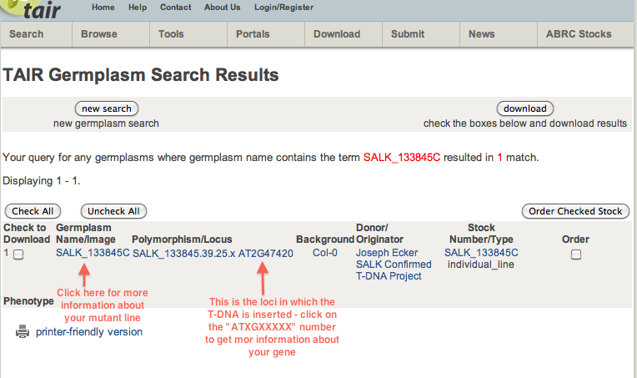The image size is (637, 378).
Task: Open the Col-0 background link
Action: pyautogui.click(x=325, y=253)
